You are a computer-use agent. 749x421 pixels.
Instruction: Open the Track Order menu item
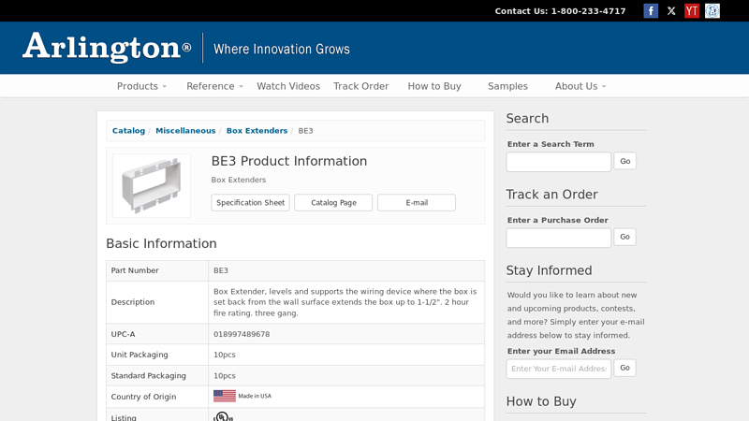click(360, 86)
